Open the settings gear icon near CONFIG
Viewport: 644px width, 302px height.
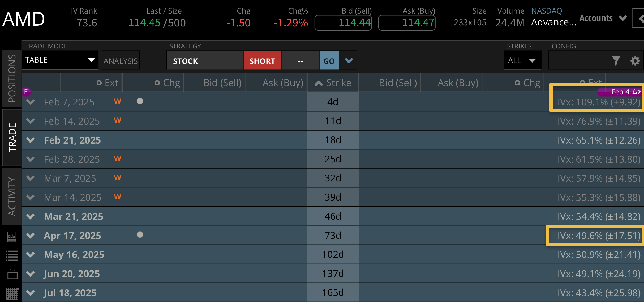tap(635, 61)
